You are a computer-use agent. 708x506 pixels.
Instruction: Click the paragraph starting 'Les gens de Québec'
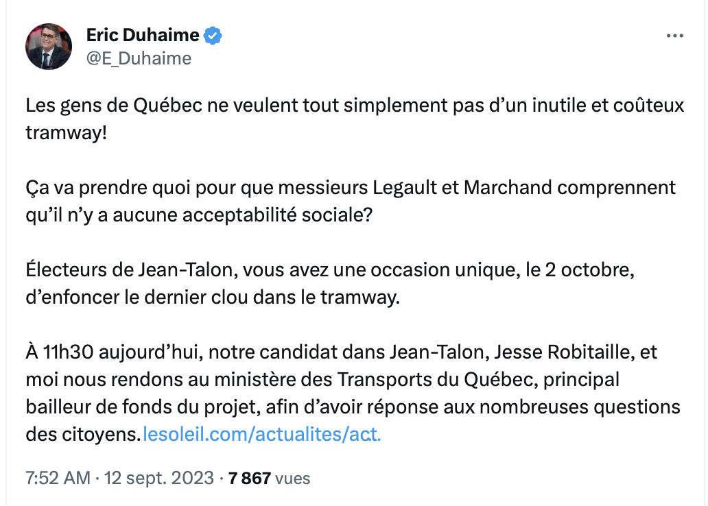tap(355, 119)
